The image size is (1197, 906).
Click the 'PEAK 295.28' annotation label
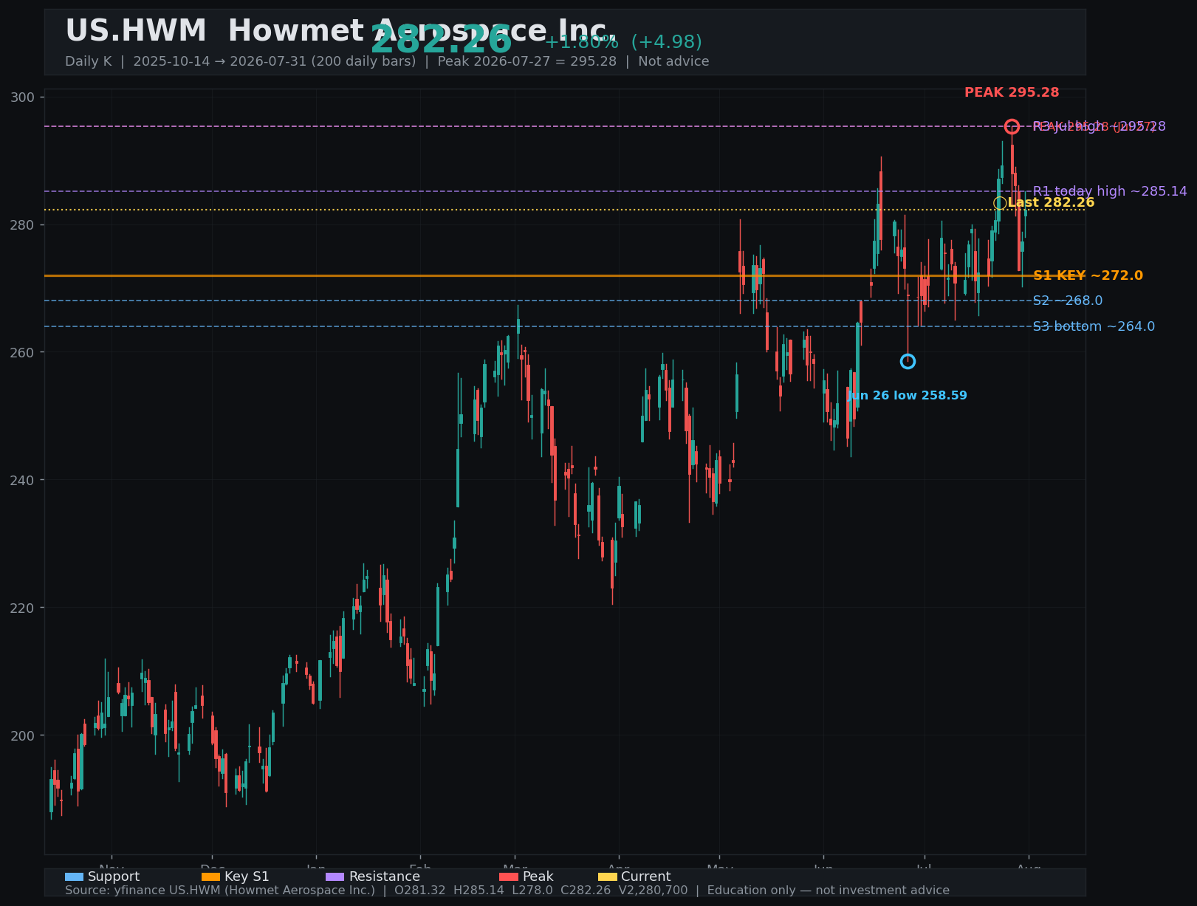[x=1012, y=93]
